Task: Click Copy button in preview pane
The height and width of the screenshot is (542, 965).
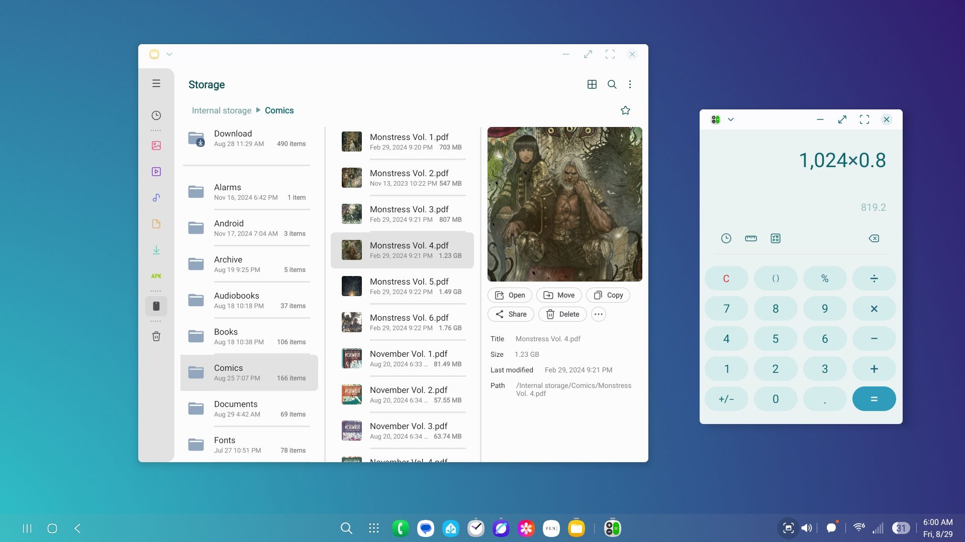Action: [608, 295]
